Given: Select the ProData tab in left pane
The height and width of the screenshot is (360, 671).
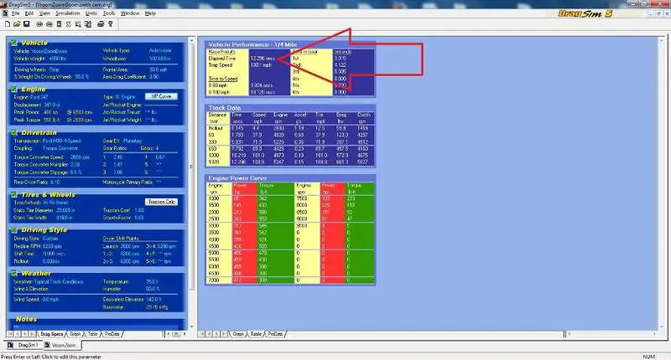Looking at the screenshot, I should [x=112, y=334].
